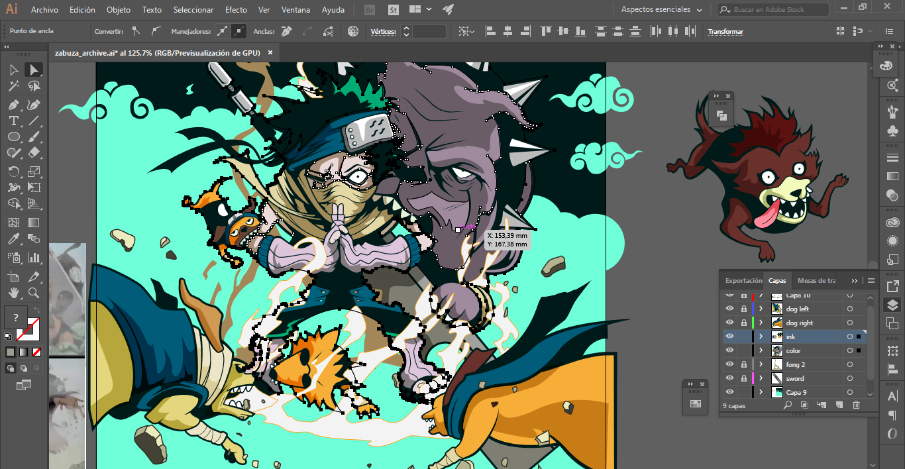Image resolution: width=905 pixels, height=469 pixels.
Task: Click the Transformar link
Action: pos(725,31)
